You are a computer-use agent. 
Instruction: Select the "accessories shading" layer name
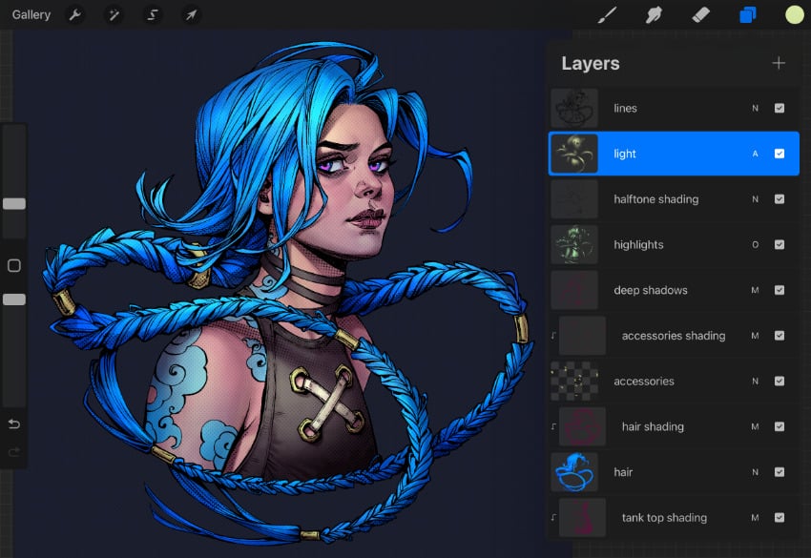(x=674, y=336)
